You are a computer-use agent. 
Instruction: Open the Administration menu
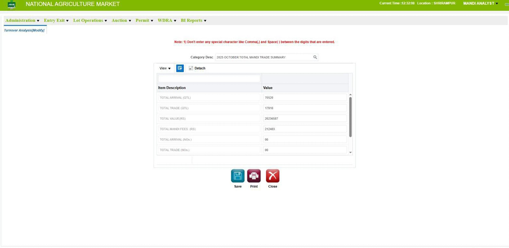[x=22, y=21]
